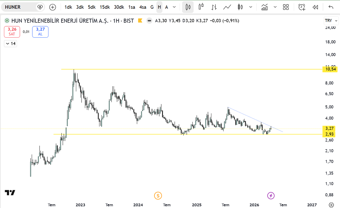The width and height of the screenshot is (340, 208).
Task: Select the 5dk interval
Action: pos(92,7)
